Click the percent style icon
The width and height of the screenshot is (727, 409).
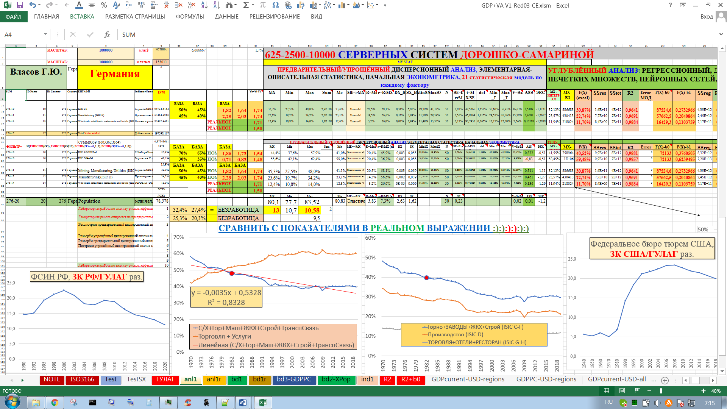(104, 5)
